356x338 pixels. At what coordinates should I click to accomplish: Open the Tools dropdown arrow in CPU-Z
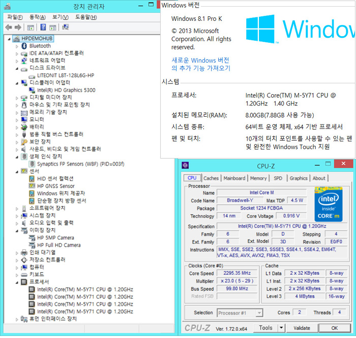pos(281,328)
